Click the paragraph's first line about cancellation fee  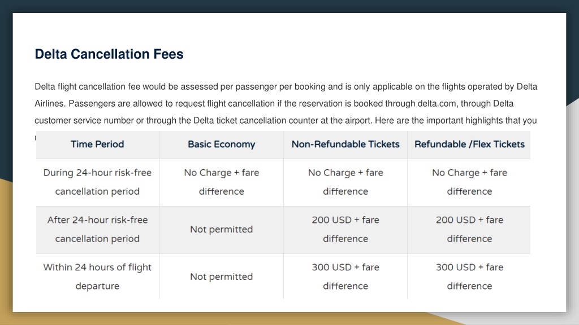pyautogui.click(x=286, y=86)
